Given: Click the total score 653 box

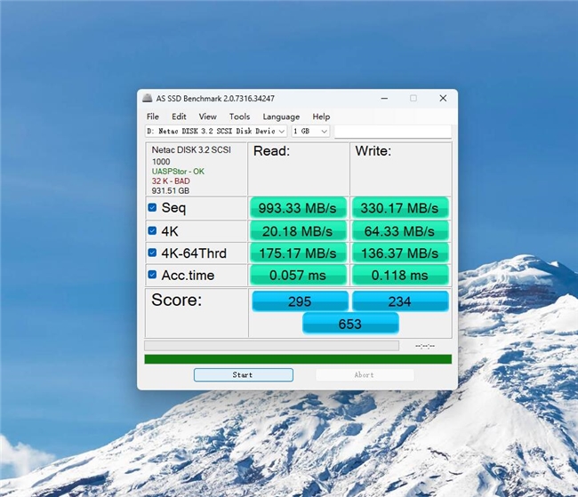Looking at the screenshot, I should pyautogui.click(x=349, y=324).
